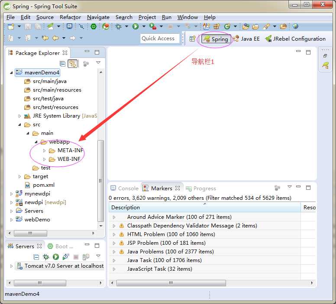
Task: Open Package Explorer view menu triangle
Action: click(x=98, y=63)
